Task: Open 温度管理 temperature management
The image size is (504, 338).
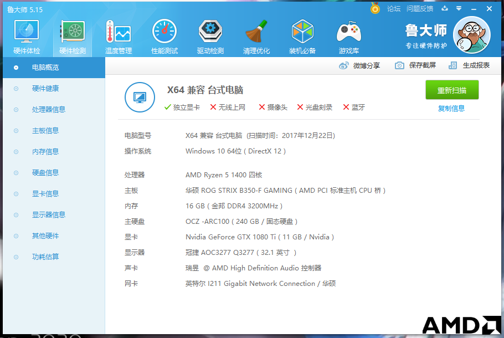Action: coord(119,37)
